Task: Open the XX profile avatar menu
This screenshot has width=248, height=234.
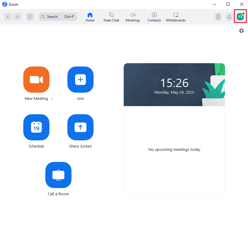Action: click(241, 16)
